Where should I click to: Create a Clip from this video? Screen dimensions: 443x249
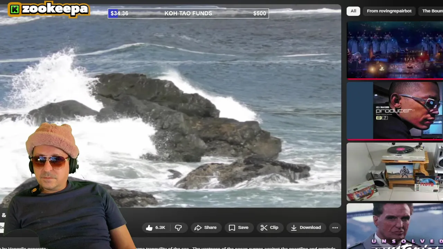(x=270, y=228)
